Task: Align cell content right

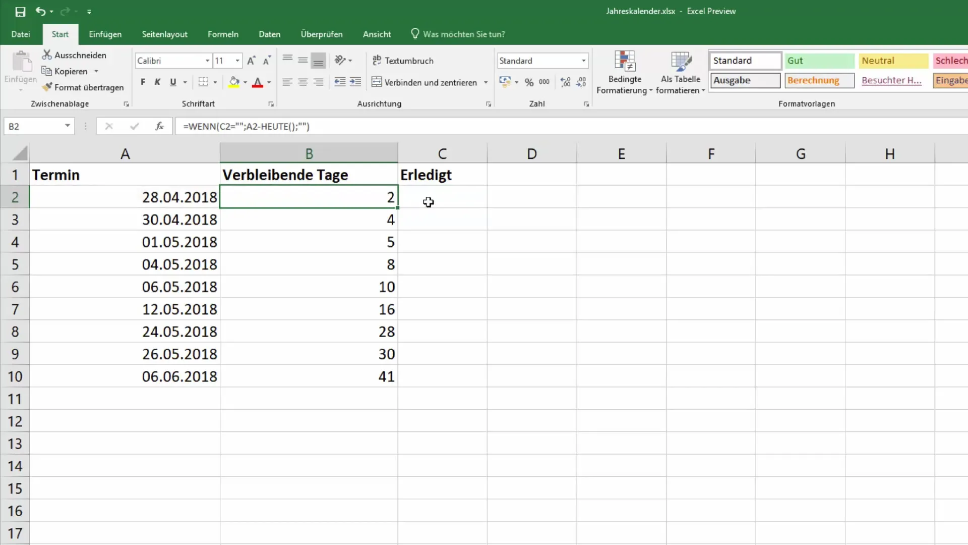Action: [319, 82]
